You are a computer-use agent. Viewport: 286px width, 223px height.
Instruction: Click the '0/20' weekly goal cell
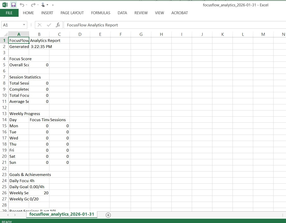point(39,199)
